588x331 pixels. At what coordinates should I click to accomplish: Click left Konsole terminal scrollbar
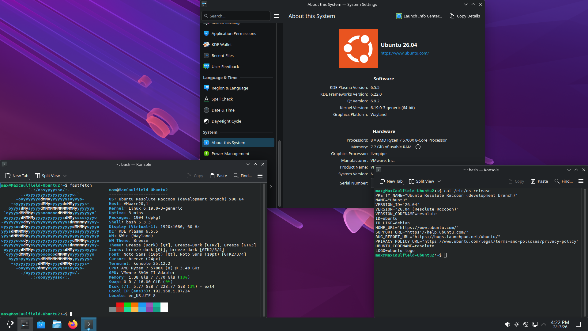pos(264,250)
